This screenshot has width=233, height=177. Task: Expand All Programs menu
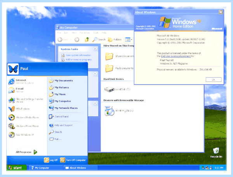26,152
